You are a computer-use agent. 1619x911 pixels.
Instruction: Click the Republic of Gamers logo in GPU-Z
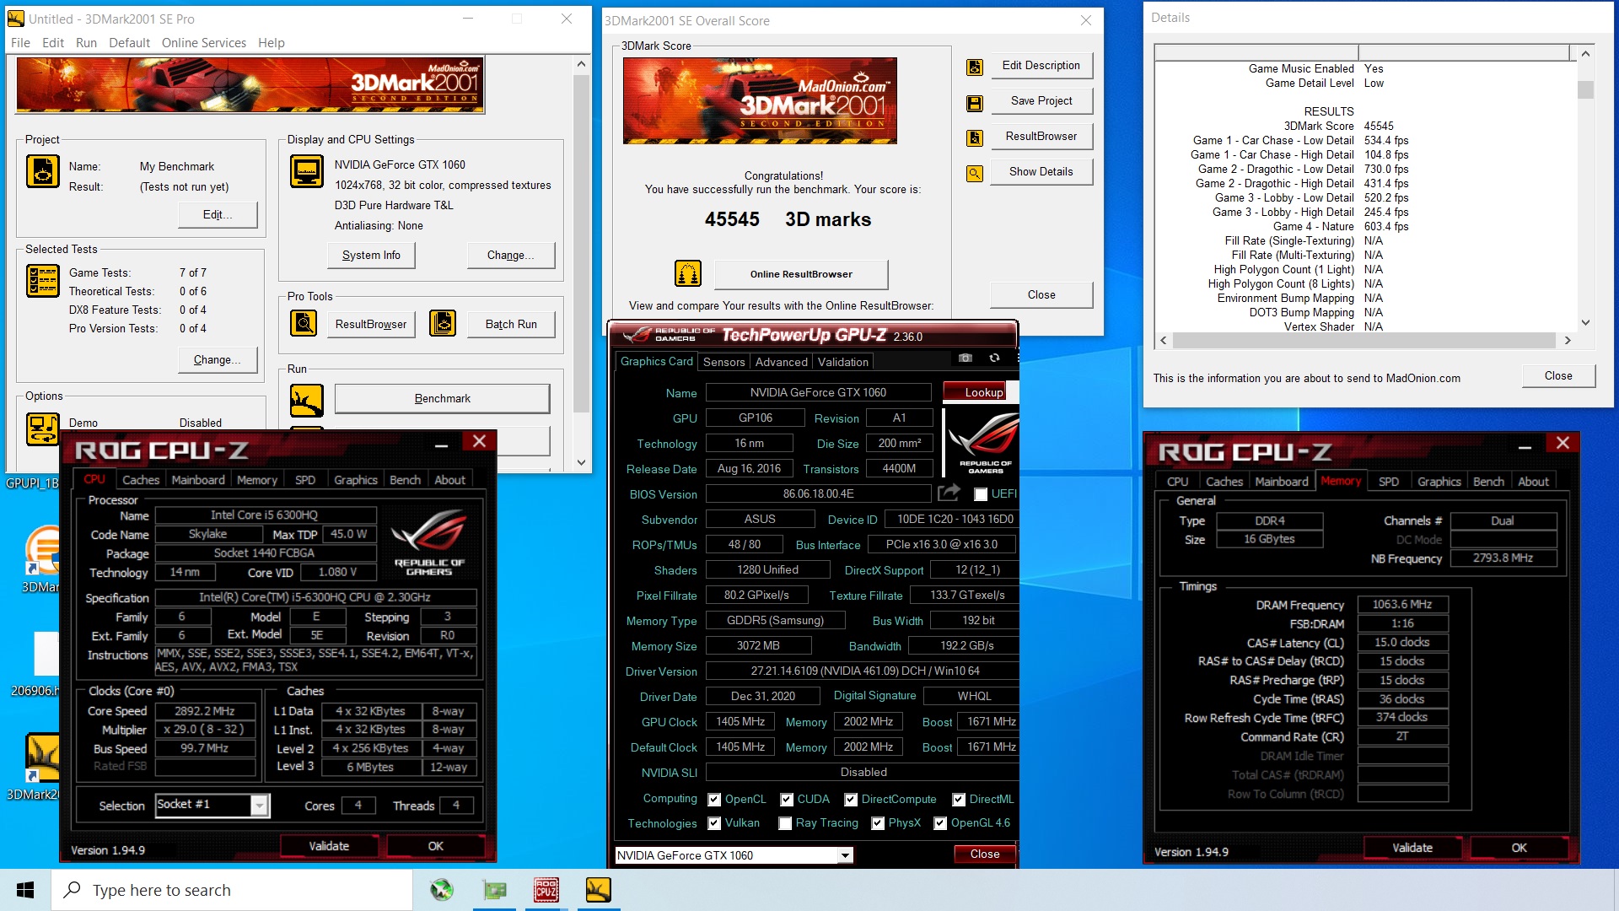tap(982, 443)
